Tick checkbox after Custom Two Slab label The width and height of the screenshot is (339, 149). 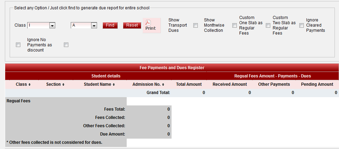point(301,26)
